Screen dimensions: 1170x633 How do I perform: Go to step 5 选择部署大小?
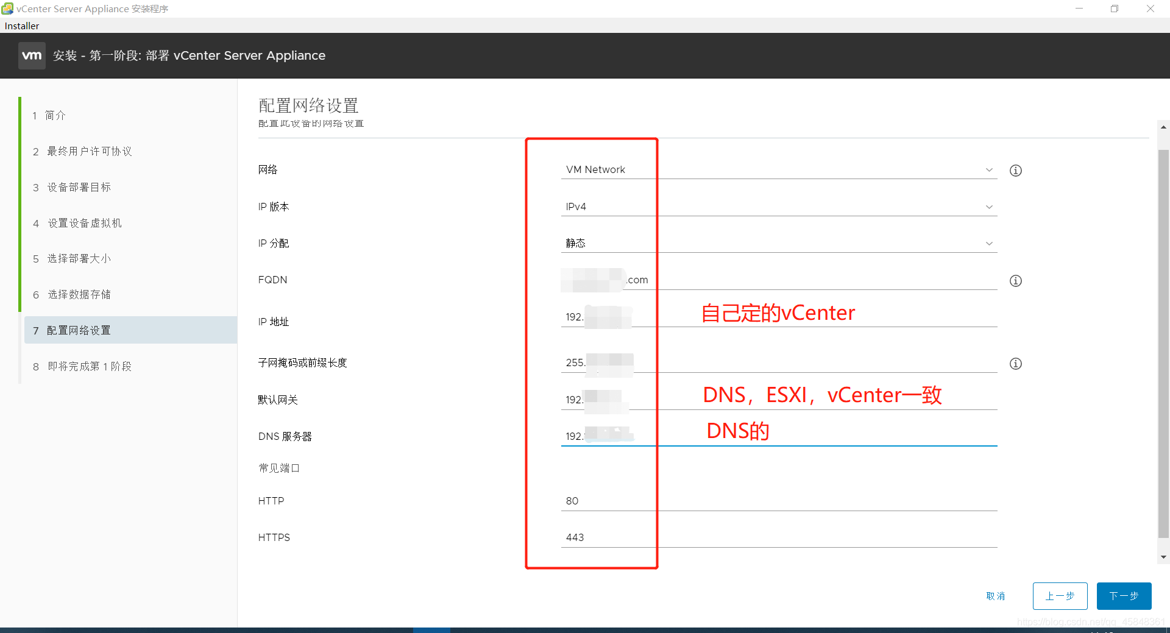point(129,258)
